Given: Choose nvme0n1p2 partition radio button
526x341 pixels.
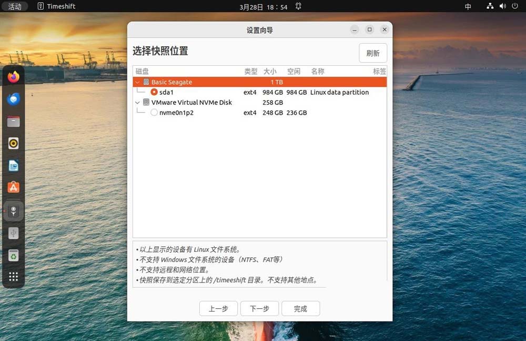Looking at the screenshot, I should (154, 113).
